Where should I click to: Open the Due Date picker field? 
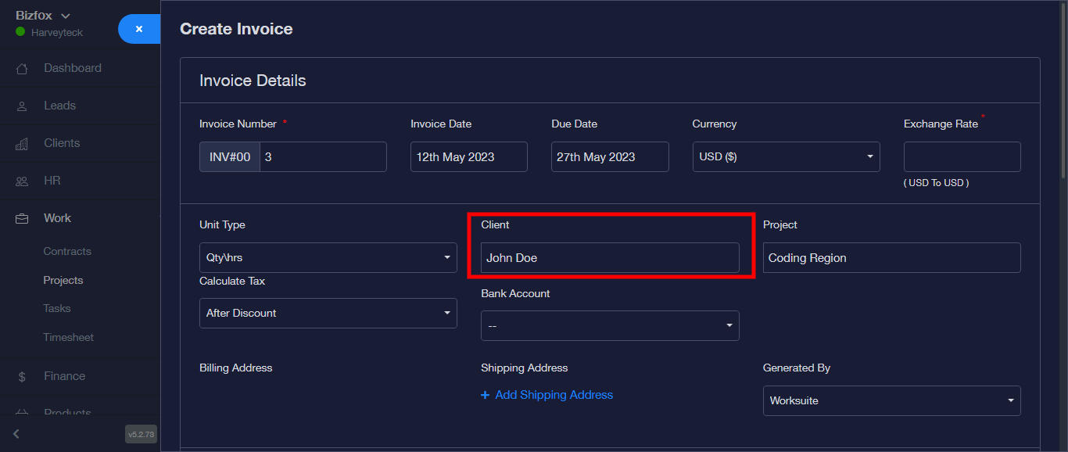[x=609, y=156]
